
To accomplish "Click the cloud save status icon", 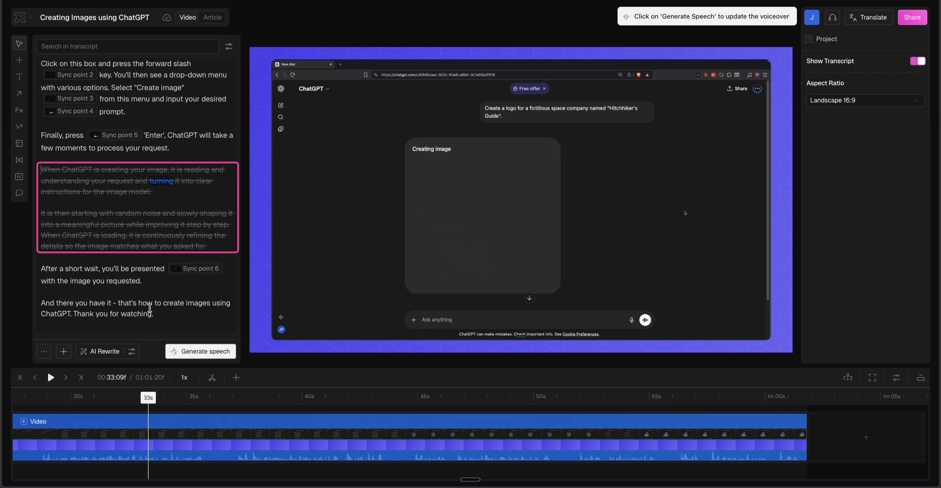I will pyautogui.click(x=167, y=18).
